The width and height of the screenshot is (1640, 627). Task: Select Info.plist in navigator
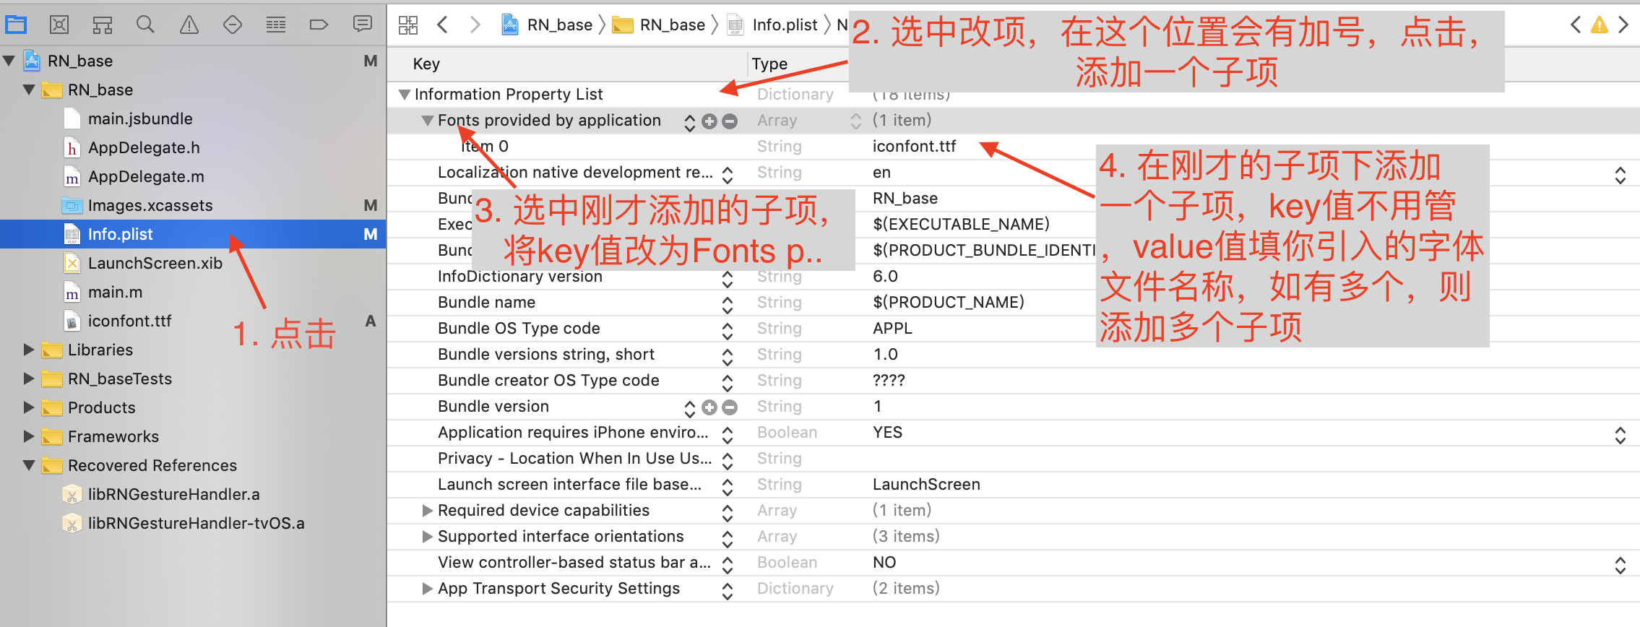click(x=193, y=234)
